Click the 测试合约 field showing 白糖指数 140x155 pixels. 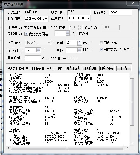(x=36, y=12)
